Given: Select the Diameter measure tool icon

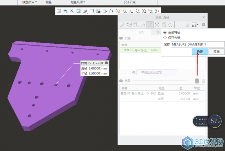Looking at the screenshot, I should pyautogui.click(x=150, y=25).
